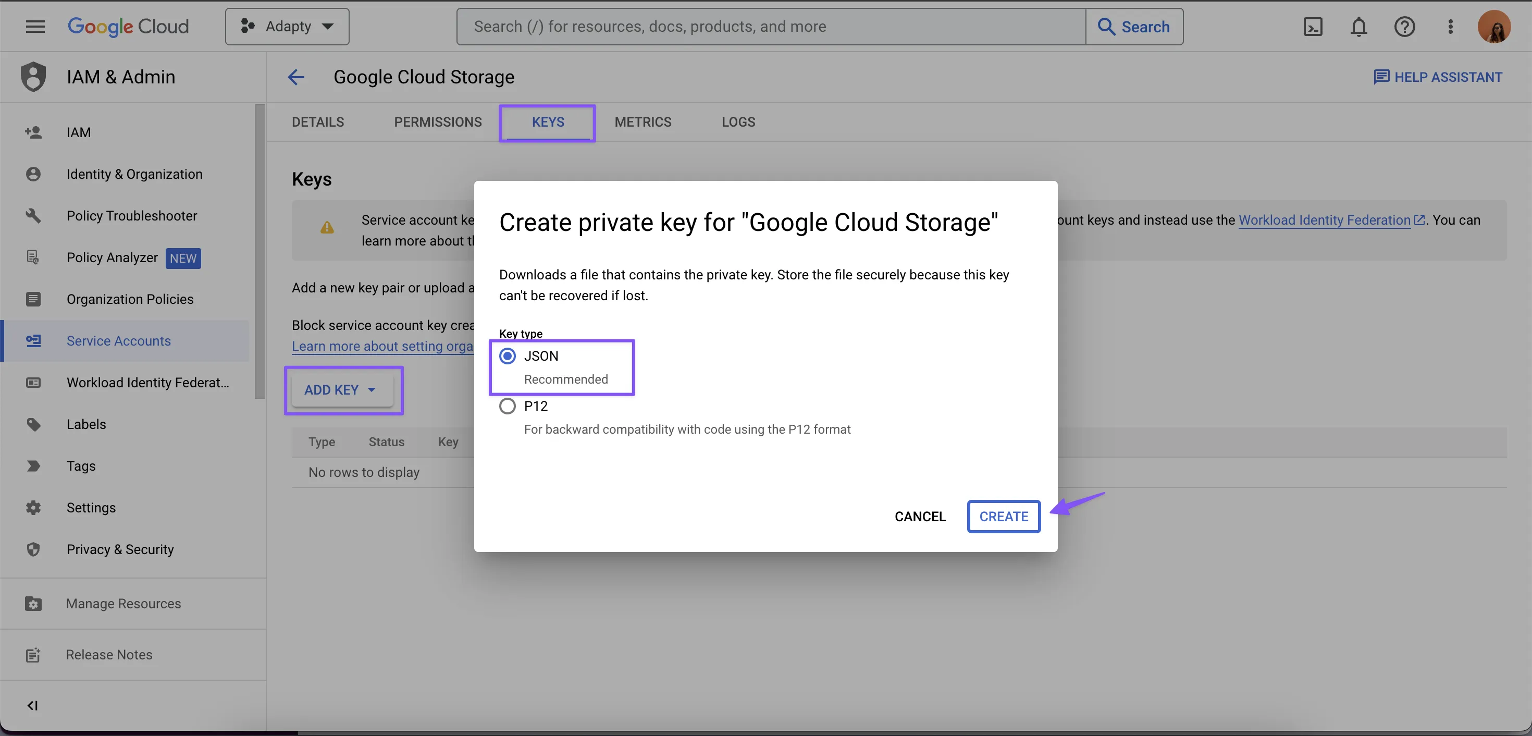This screenshot has height=736, width=1532.
Task: Open the three-dot more options menu
Action: pos(1450,27)
